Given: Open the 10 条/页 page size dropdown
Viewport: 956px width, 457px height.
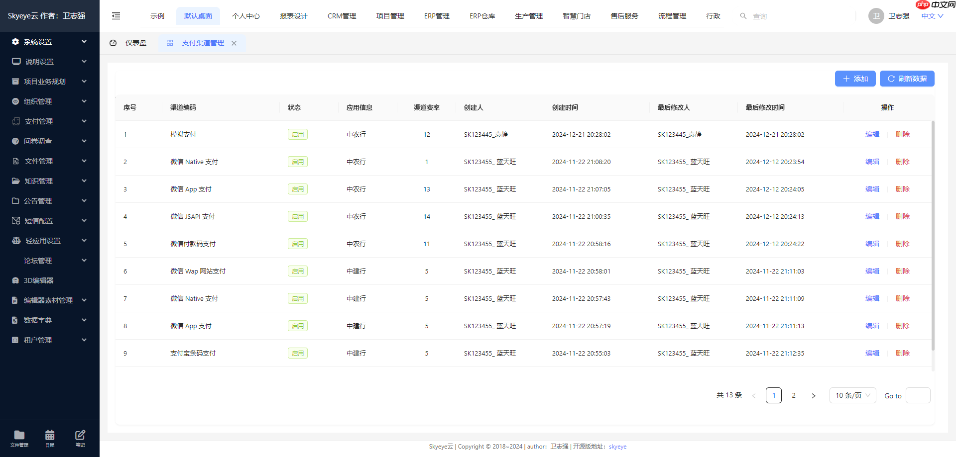Looking at the screenshot, I should click(852, 395).
